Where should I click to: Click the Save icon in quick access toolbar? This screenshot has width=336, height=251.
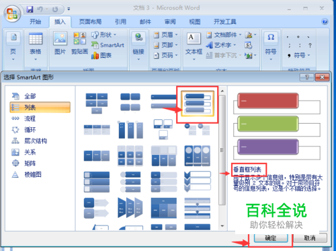point(30,9)
